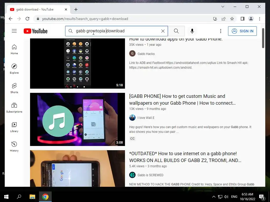This screenshot has width=270, height=202.
Task: Open the Google phone video thumbnail
Action: pos(78,169)
